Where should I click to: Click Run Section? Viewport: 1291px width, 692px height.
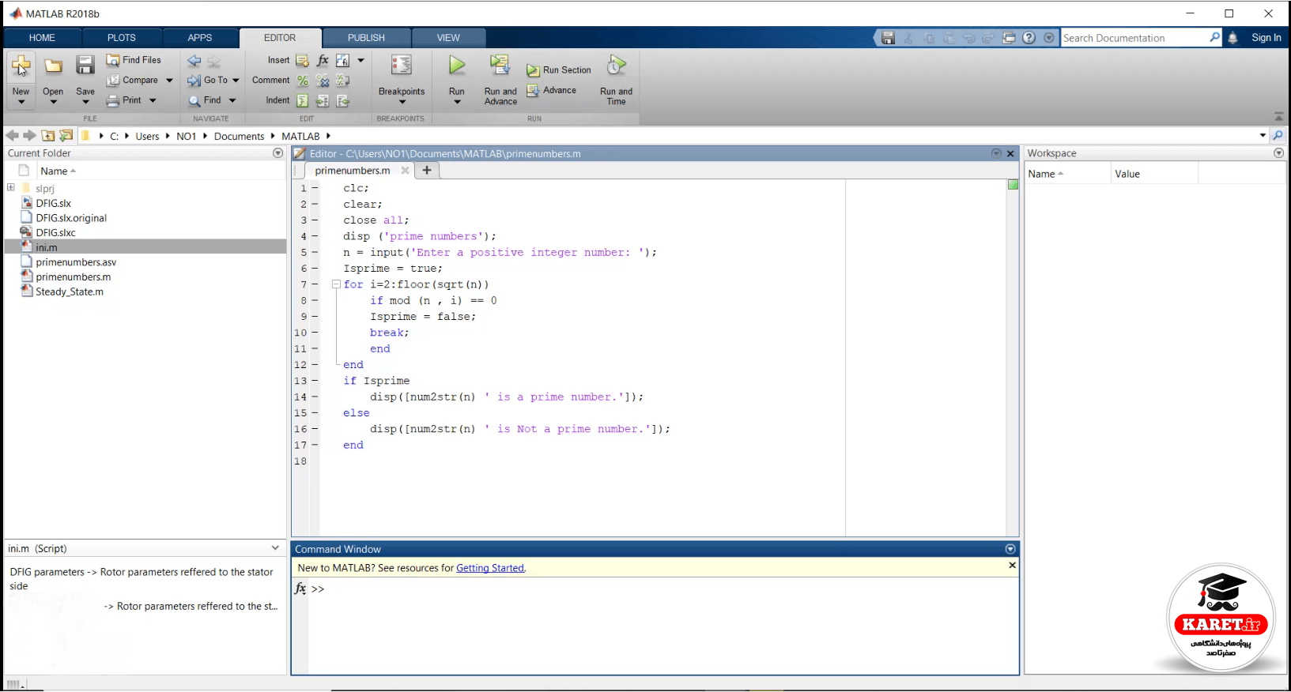click(x=559, y=70)
